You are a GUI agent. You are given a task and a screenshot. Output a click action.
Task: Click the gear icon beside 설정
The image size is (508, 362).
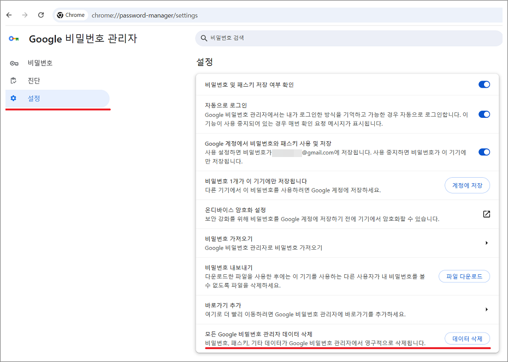[x=13, y=98]
